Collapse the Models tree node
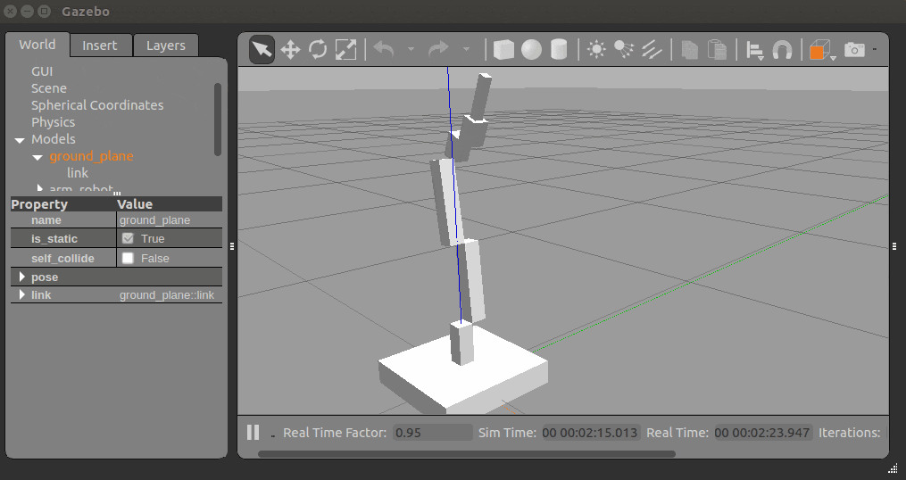The height and width of the screenshot is (480, 906). 20,140
